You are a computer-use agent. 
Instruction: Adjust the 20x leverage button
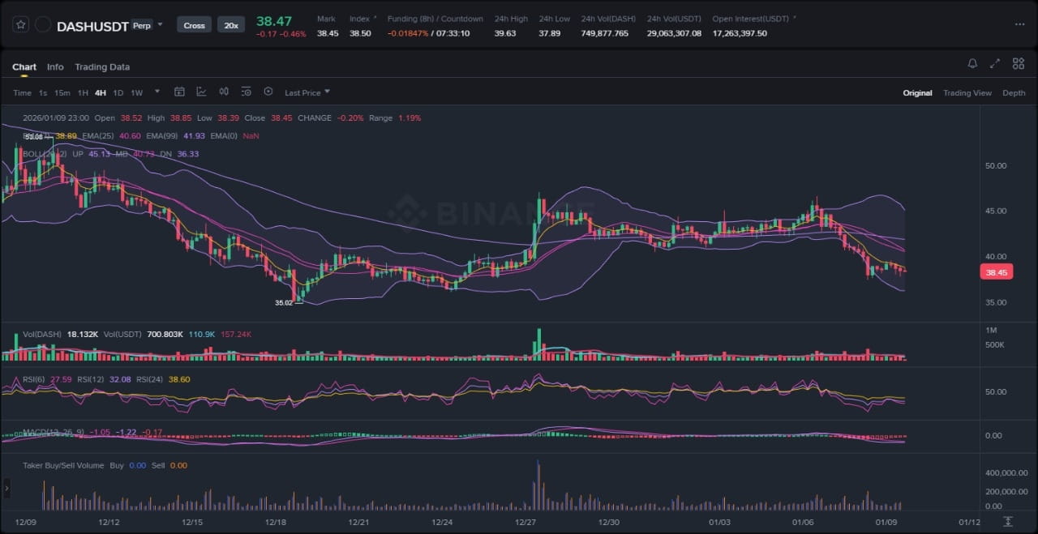231,25
